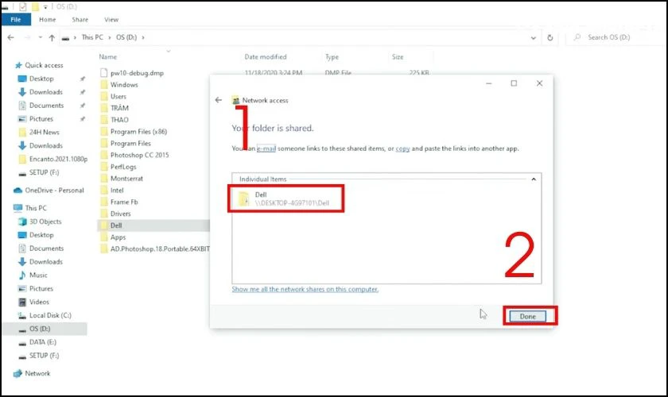The height and width of the screenshot is (397, 668).
Task: Switch to the View ribbon tab
Action: tap(111, 20)
